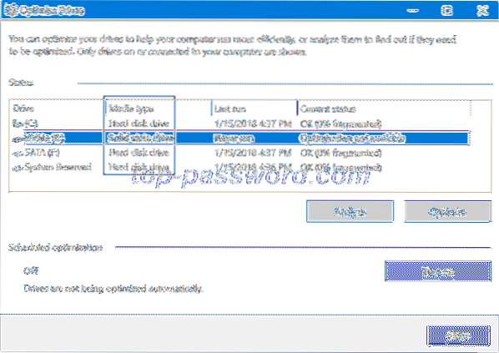
Task: Click the System Reserved drive icon
Action: tap(18, 168)
